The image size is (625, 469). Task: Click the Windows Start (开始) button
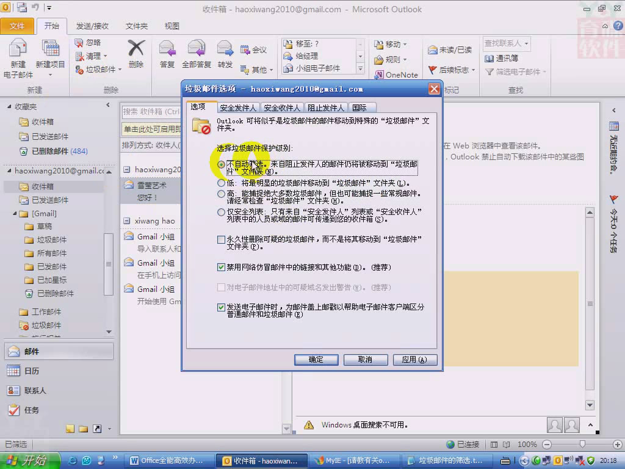click(x=30, y=460)
